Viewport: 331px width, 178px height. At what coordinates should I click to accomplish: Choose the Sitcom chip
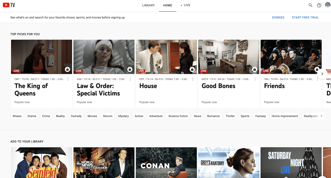108,116
